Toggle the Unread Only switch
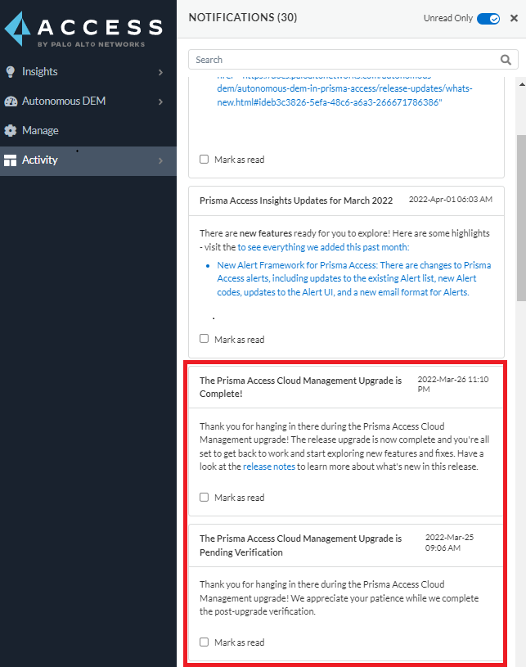 488,19
